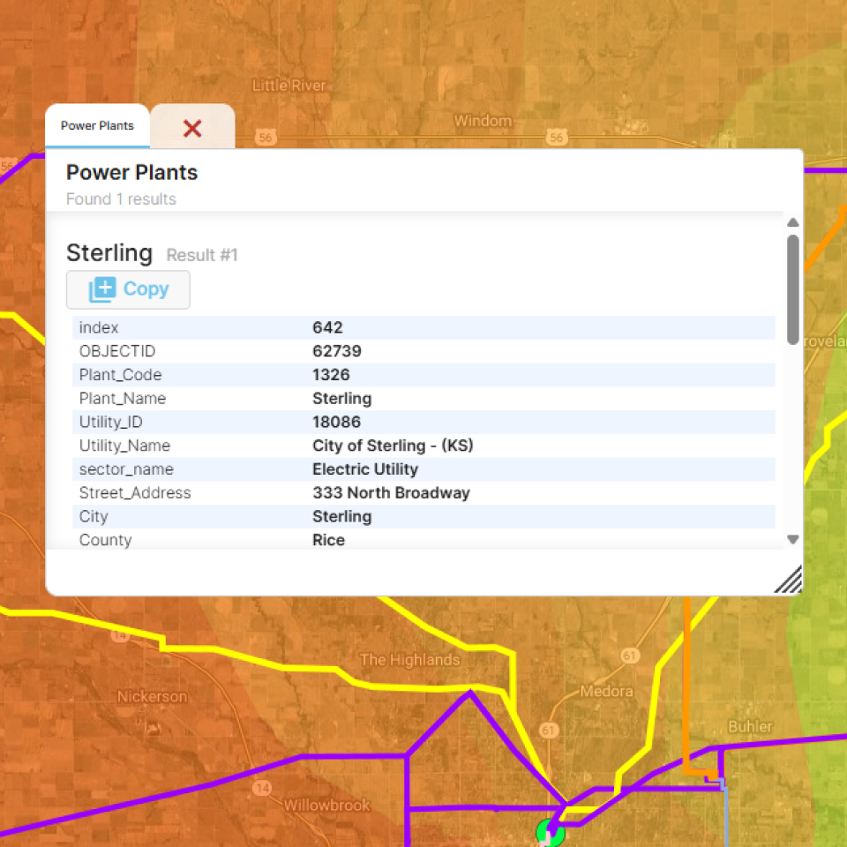The height and width of the screenshot is (847, 847).
Task: Click the Highway 56 shield right of Windom
Action: [556, 137]
